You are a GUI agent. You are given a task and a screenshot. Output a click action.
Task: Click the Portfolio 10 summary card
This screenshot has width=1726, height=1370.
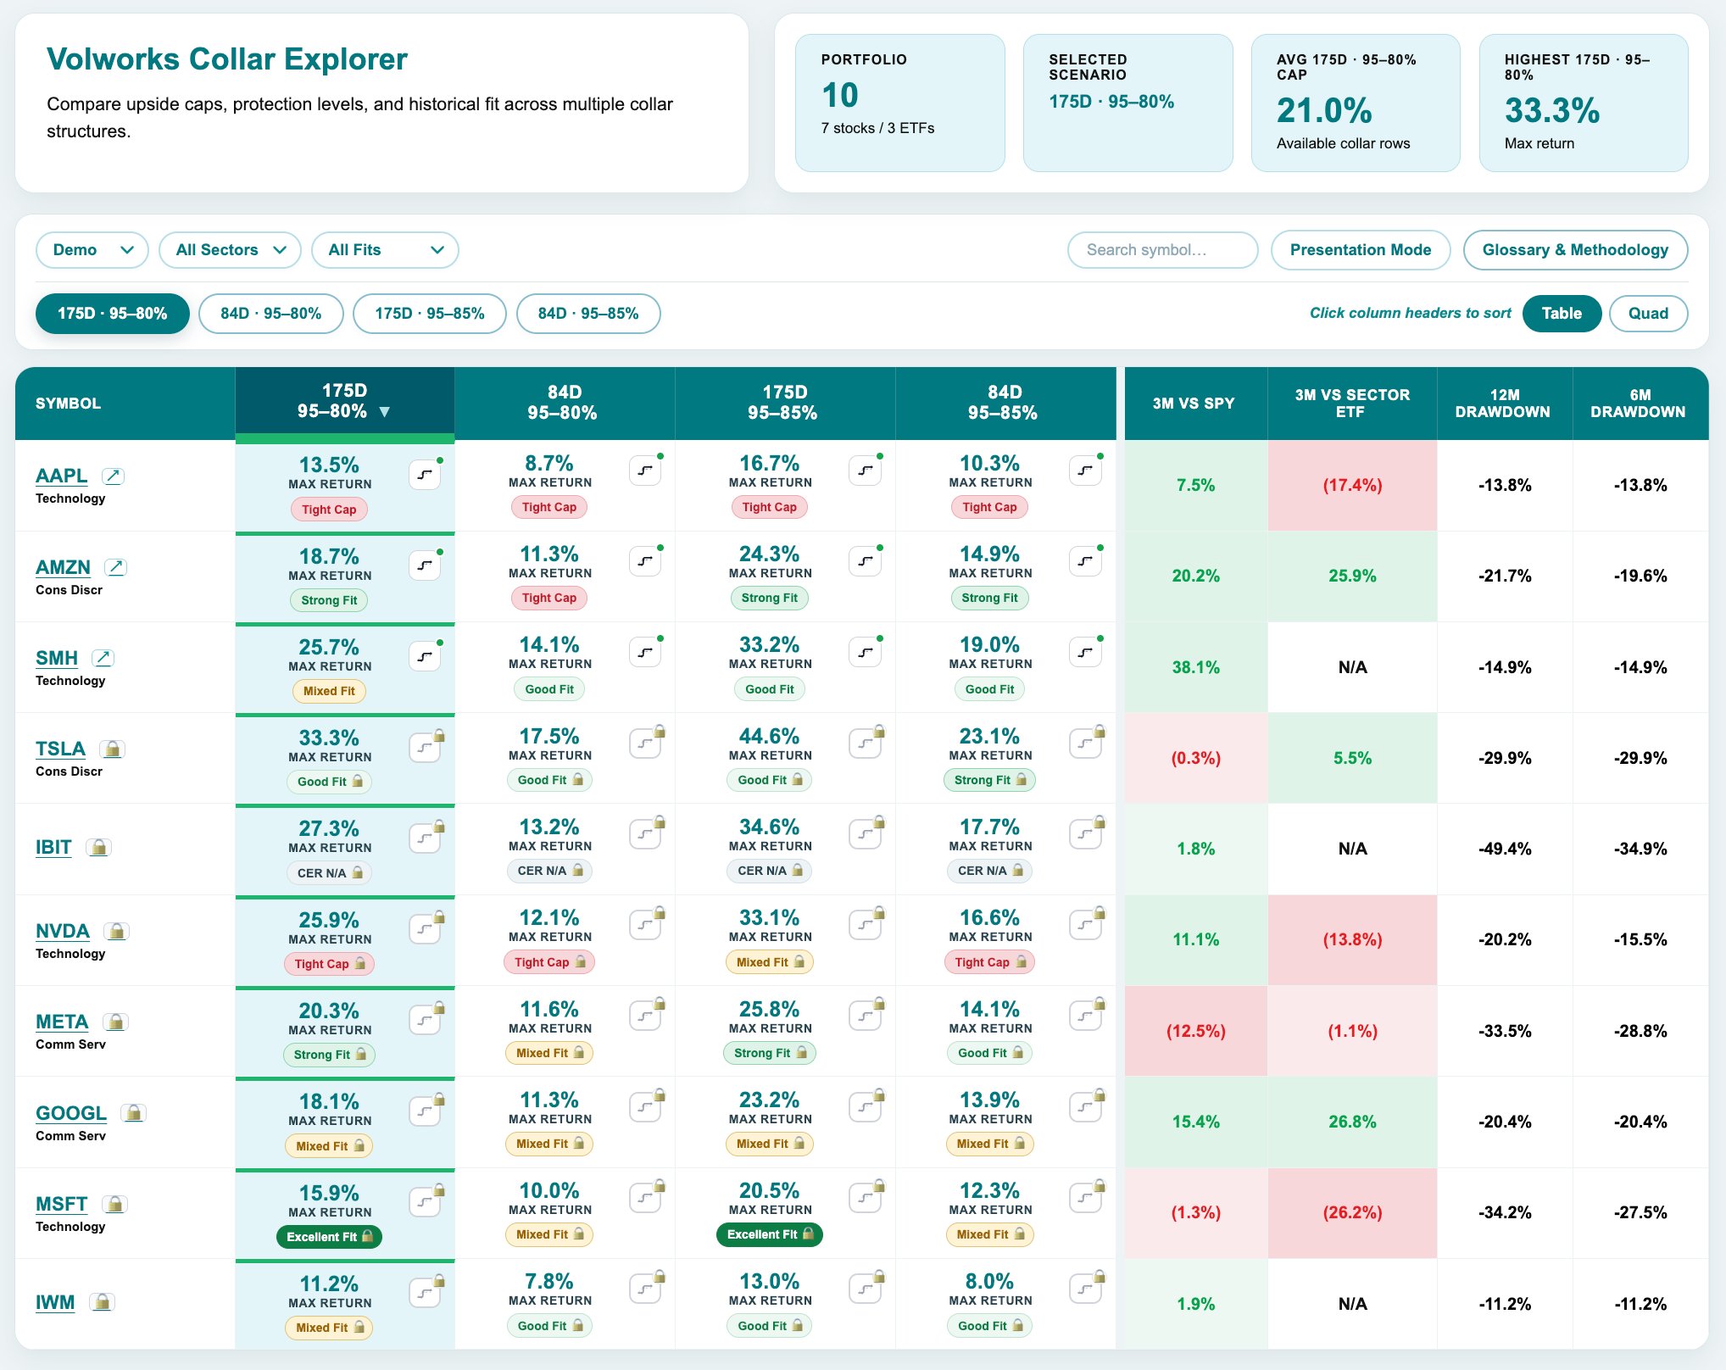(899, 103)
